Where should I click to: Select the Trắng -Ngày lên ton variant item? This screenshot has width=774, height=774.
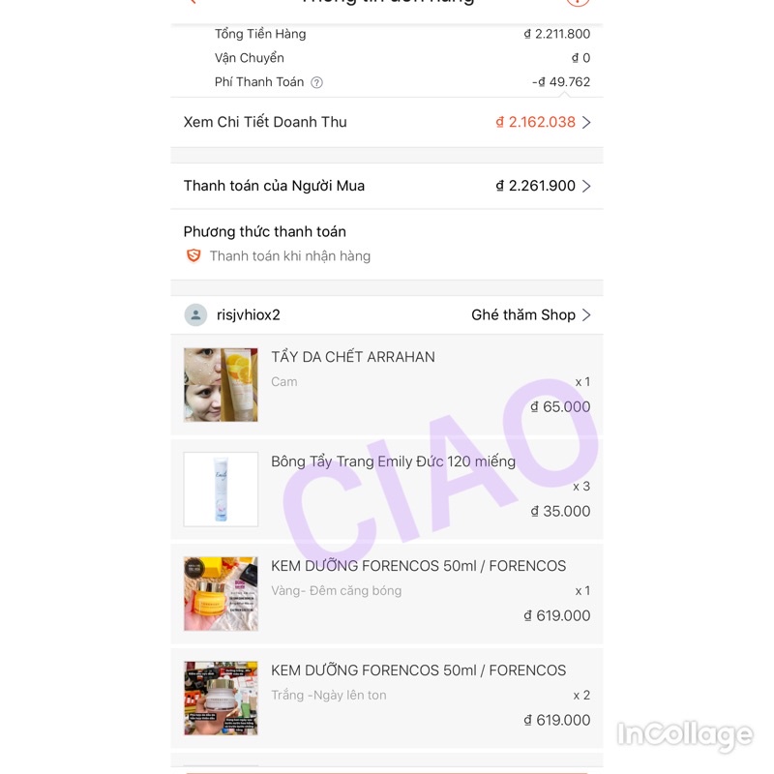point(329,695)
